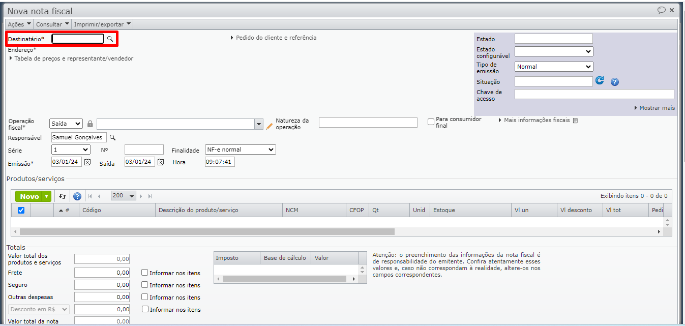This screenshot has width=685, height=326.
Task: Click the Nº input field
Action: [144, 150]
